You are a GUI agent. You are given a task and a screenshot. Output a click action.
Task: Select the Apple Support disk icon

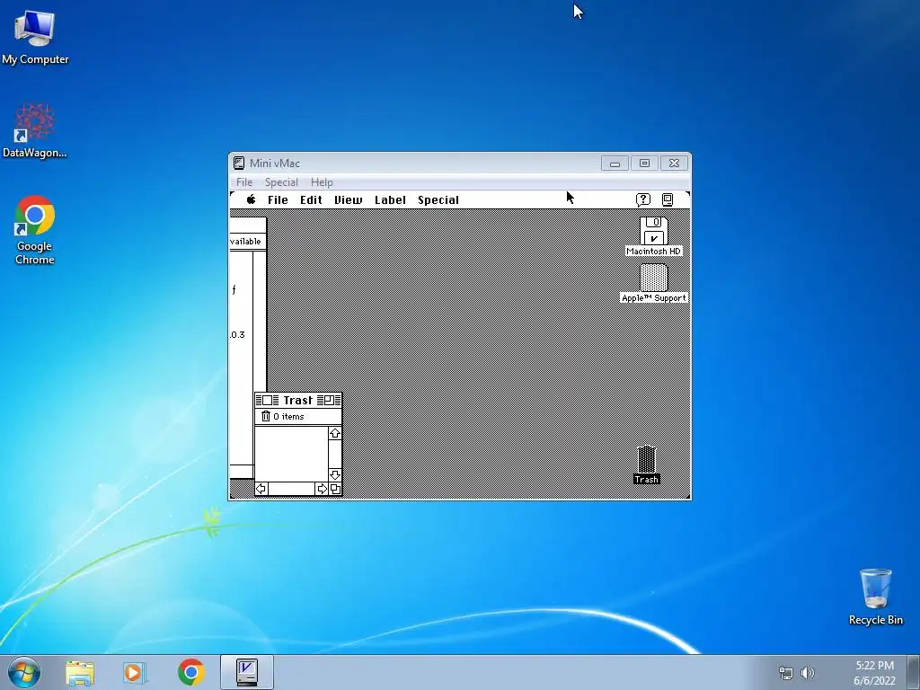click(654, 278)
